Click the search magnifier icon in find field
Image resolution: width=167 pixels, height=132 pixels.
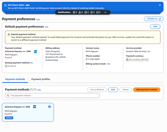click(8, 96)
